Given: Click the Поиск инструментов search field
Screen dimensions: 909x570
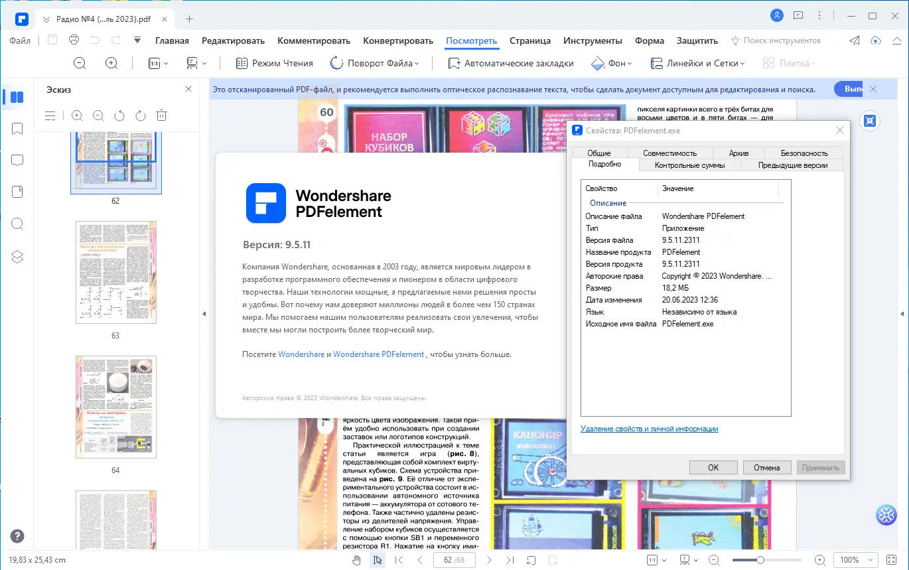Looking at the screenshot, I should [x=776, y=40].
